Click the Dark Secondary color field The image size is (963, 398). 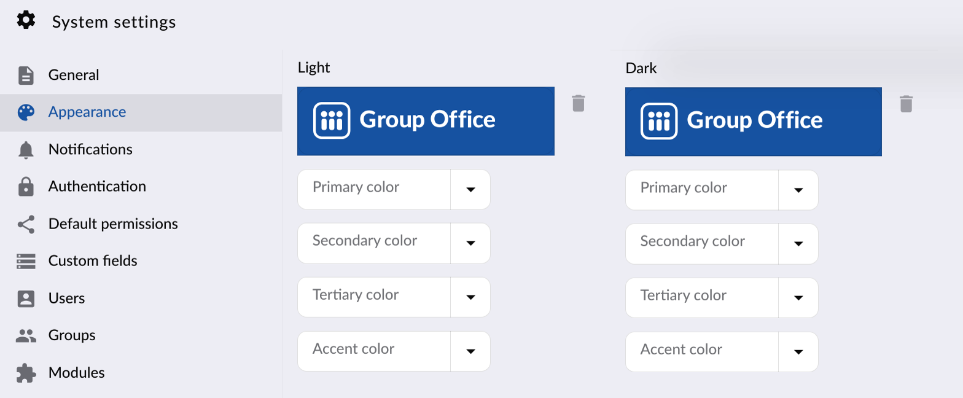[x=702, y=244]
